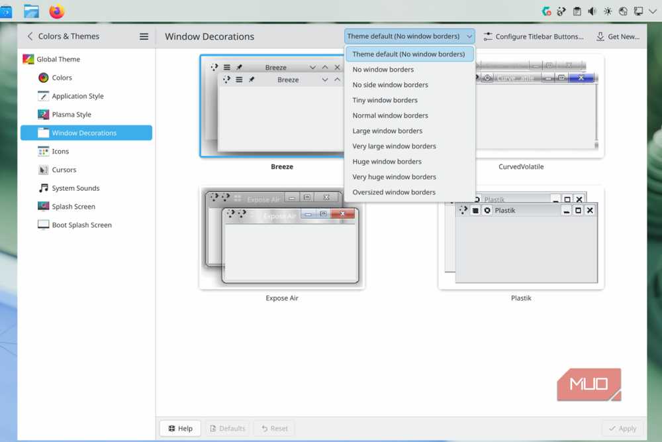The image size is (662, 442).
Task: Choose Large window borders option
Action: coord(410,131)
